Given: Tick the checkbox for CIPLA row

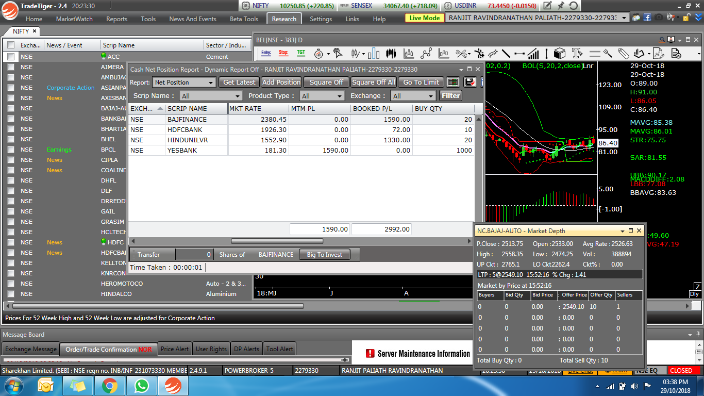Looking at the screenshot, I should click(x=11, y=160).
